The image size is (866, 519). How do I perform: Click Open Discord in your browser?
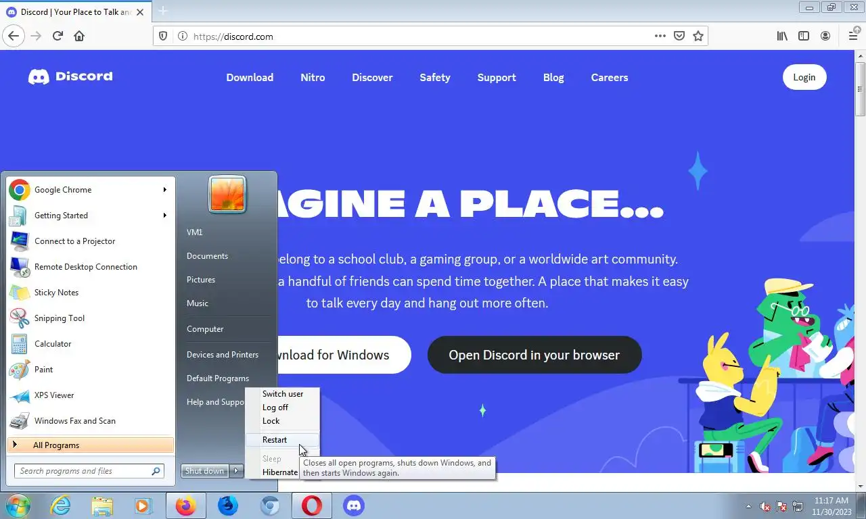pos(534,355)
